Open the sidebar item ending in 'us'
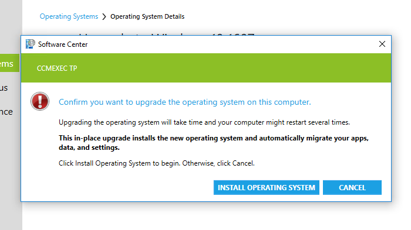Image resolution: width=411 pixels, height=230 pixels. tap(4, 88)
